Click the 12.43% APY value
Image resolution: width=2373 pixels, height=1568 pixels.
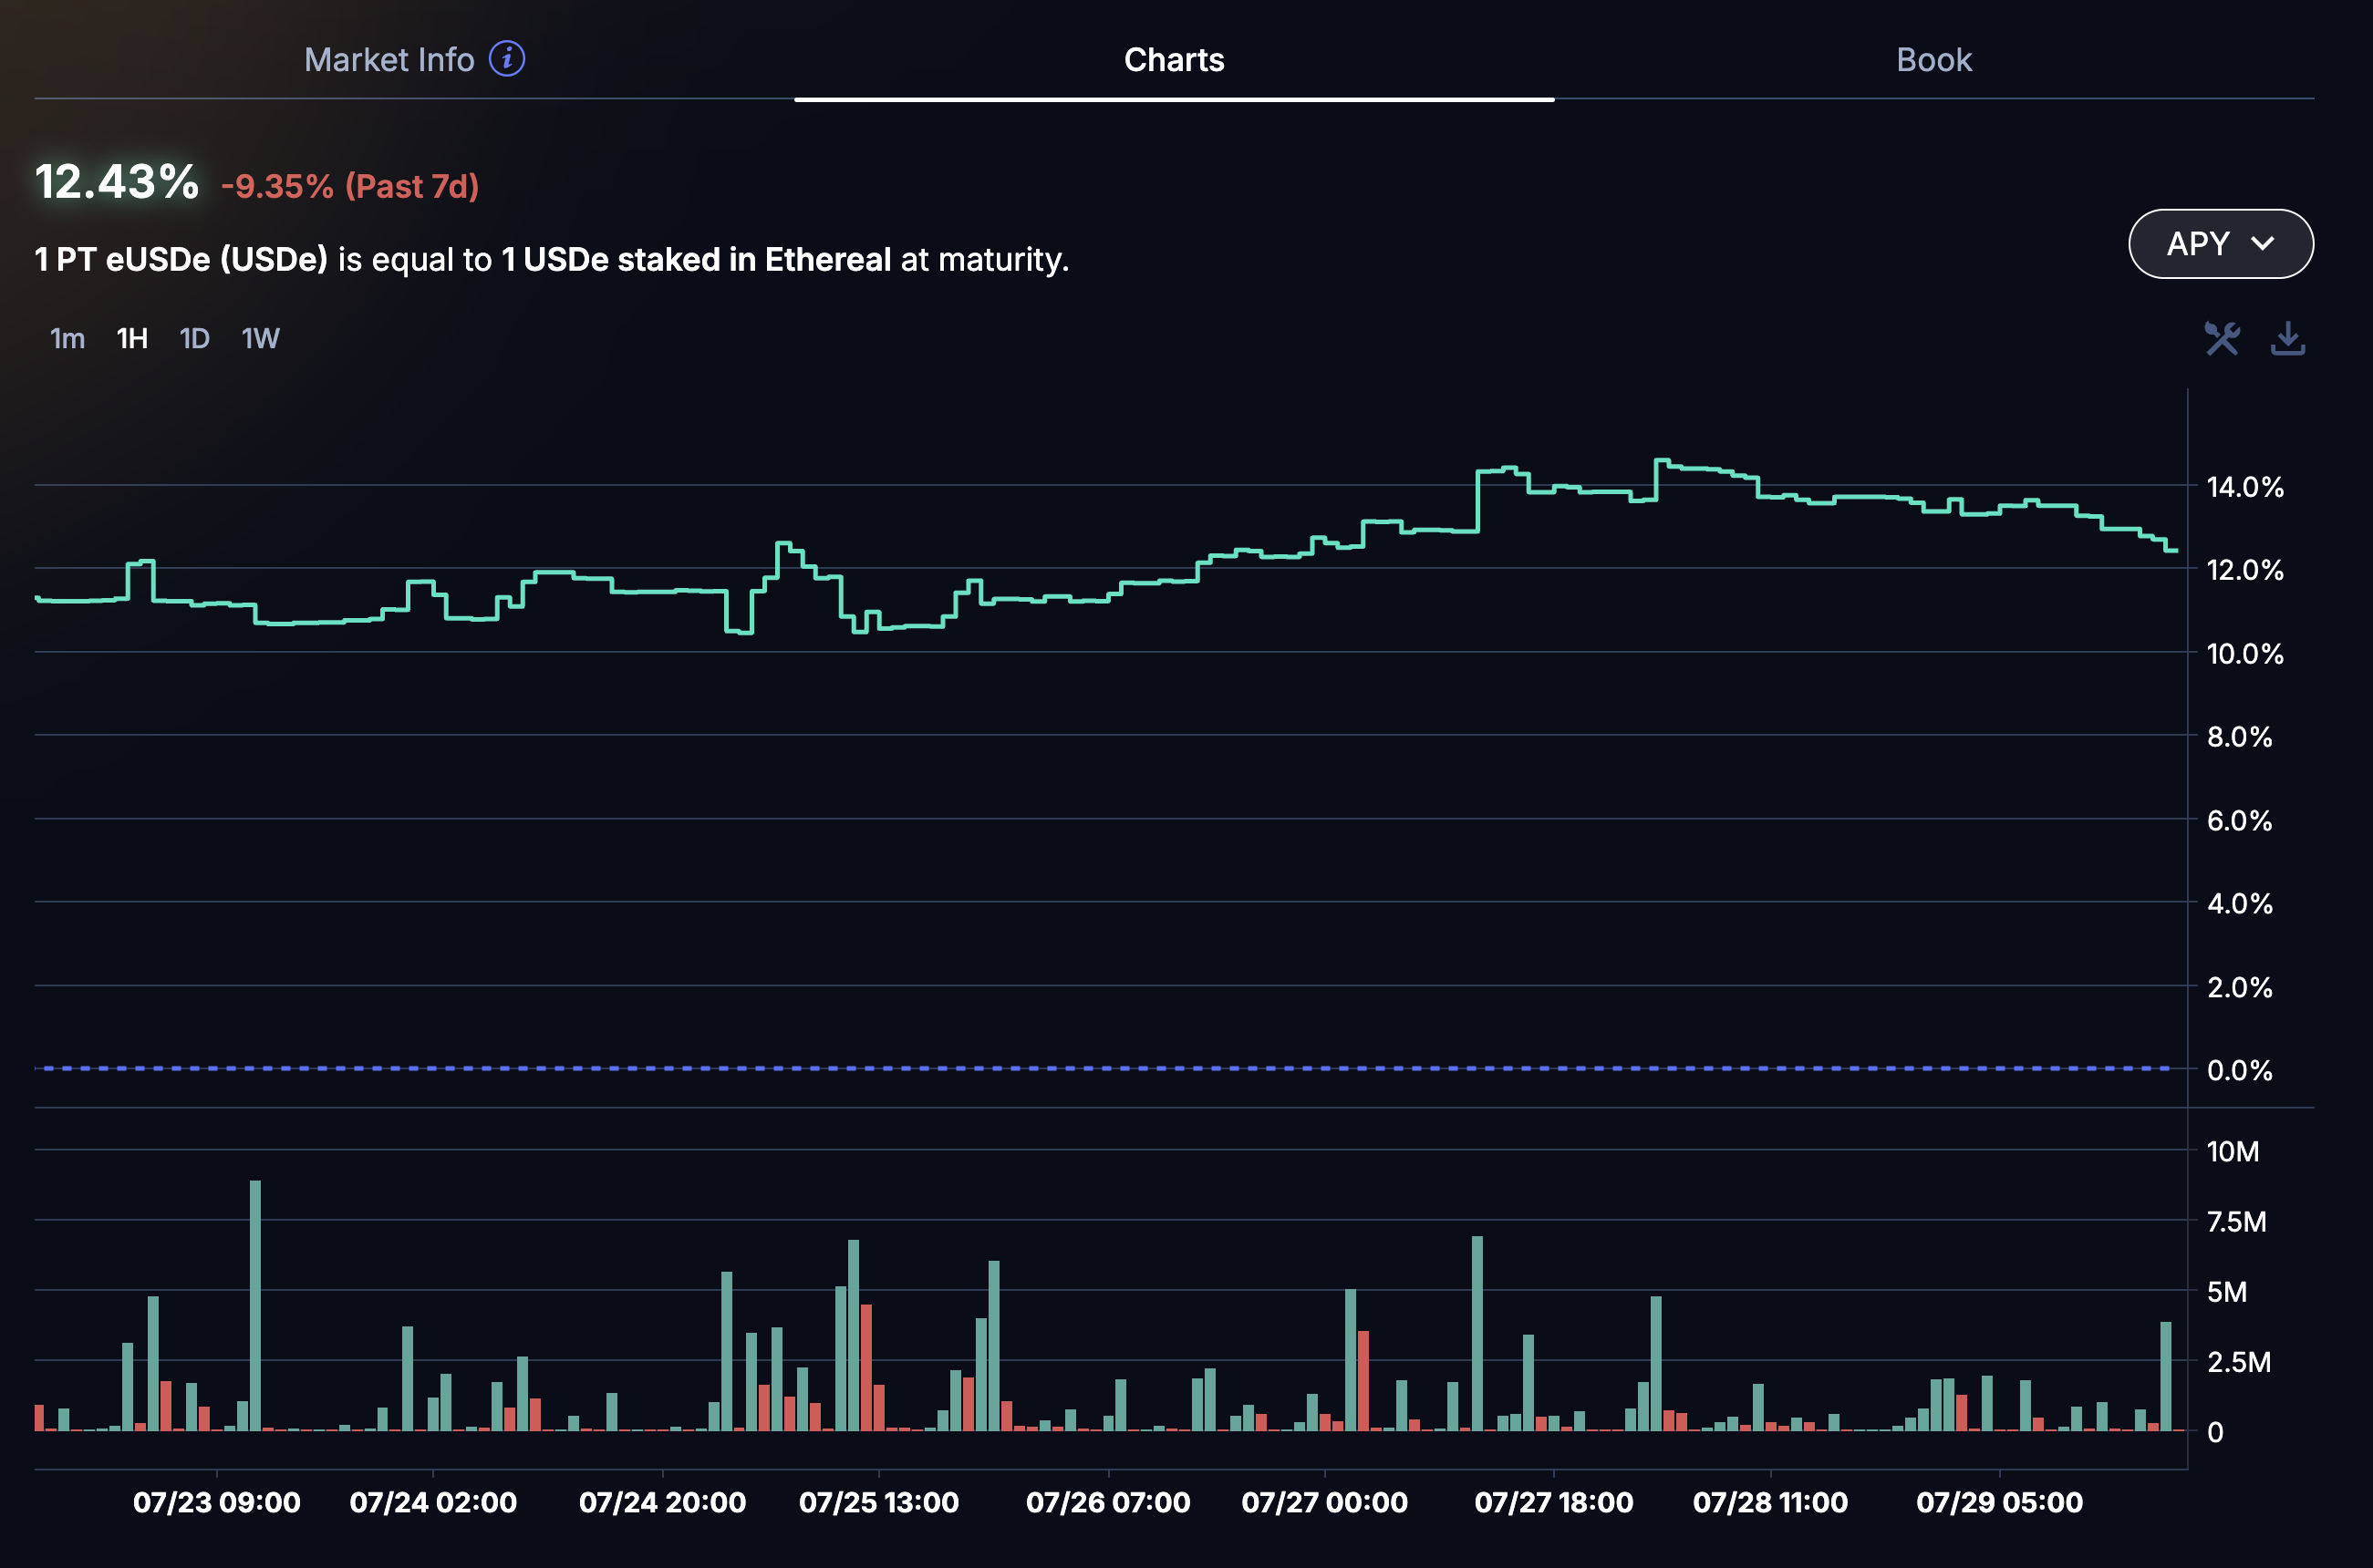pos(116,183)
